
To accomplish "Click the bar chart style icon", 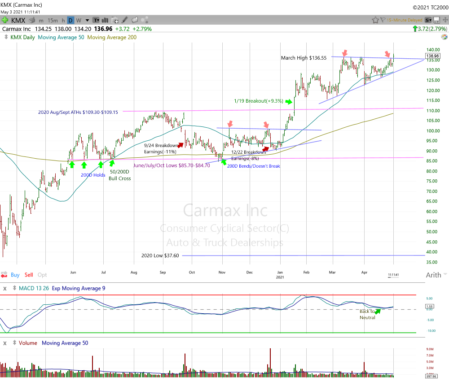I will pyautogui.click(x=105, y=20).
